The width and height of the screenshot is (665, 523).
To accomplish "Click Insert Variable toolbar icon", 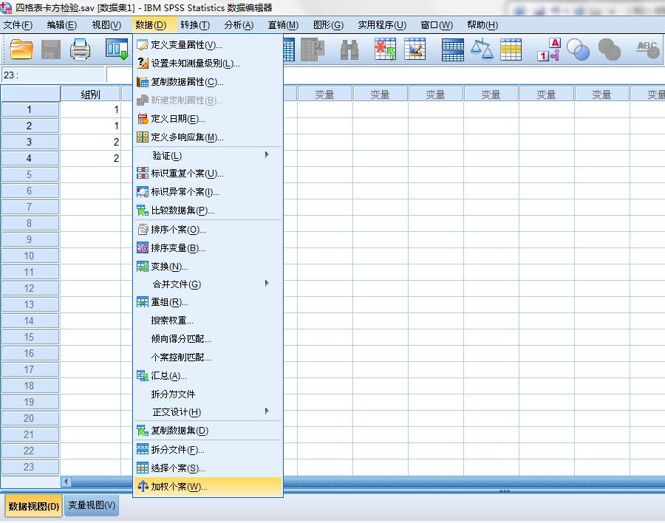I will pos(415,49).
